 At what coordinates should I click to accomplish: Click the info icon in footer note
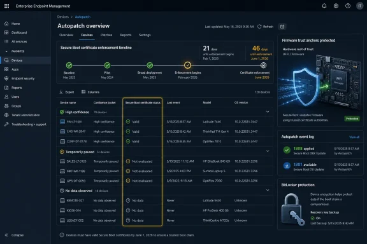pos(62,235)
